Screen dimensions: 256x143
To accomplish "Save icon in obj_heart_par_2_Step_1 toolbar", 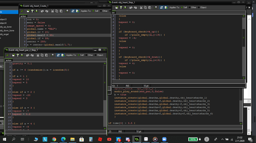I will (18, 55).
